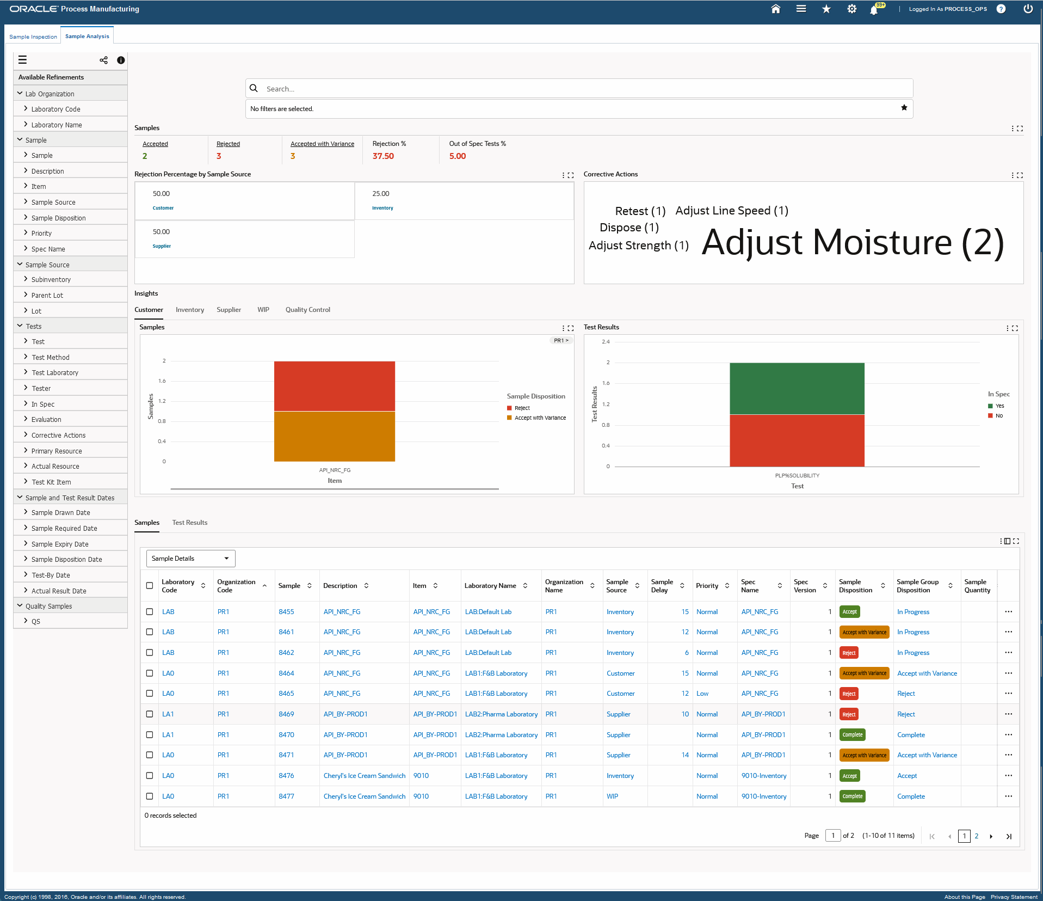Click the info icon in refinements panel

(x=121, y=60)
